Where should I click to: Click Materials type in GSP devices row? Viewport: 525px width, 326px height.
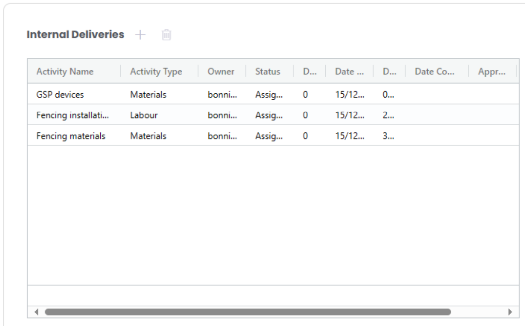pos(159,93)
